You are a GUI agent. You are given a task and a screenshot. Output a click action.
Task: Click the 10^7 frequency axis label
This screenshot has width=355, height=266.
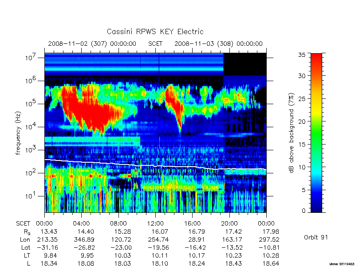pos(30,58)
